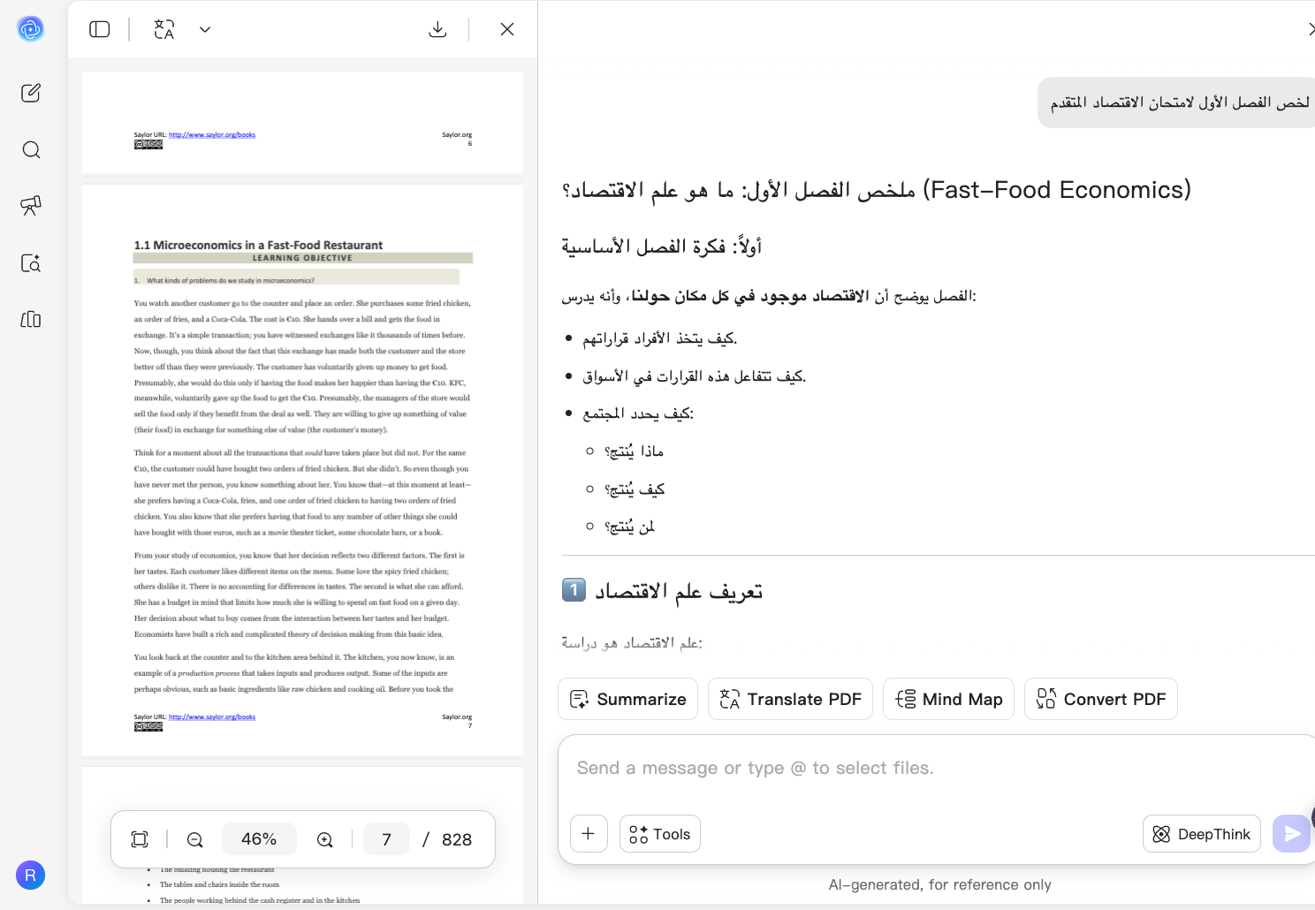
Task: Select the new chat icon in sidebar
Action: click(x=31, y=93)
